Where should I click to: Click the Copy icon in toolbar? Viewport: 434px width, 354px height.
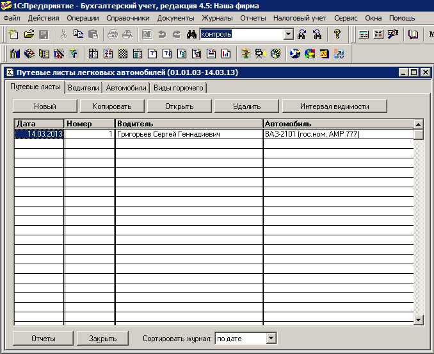point(78,35)
